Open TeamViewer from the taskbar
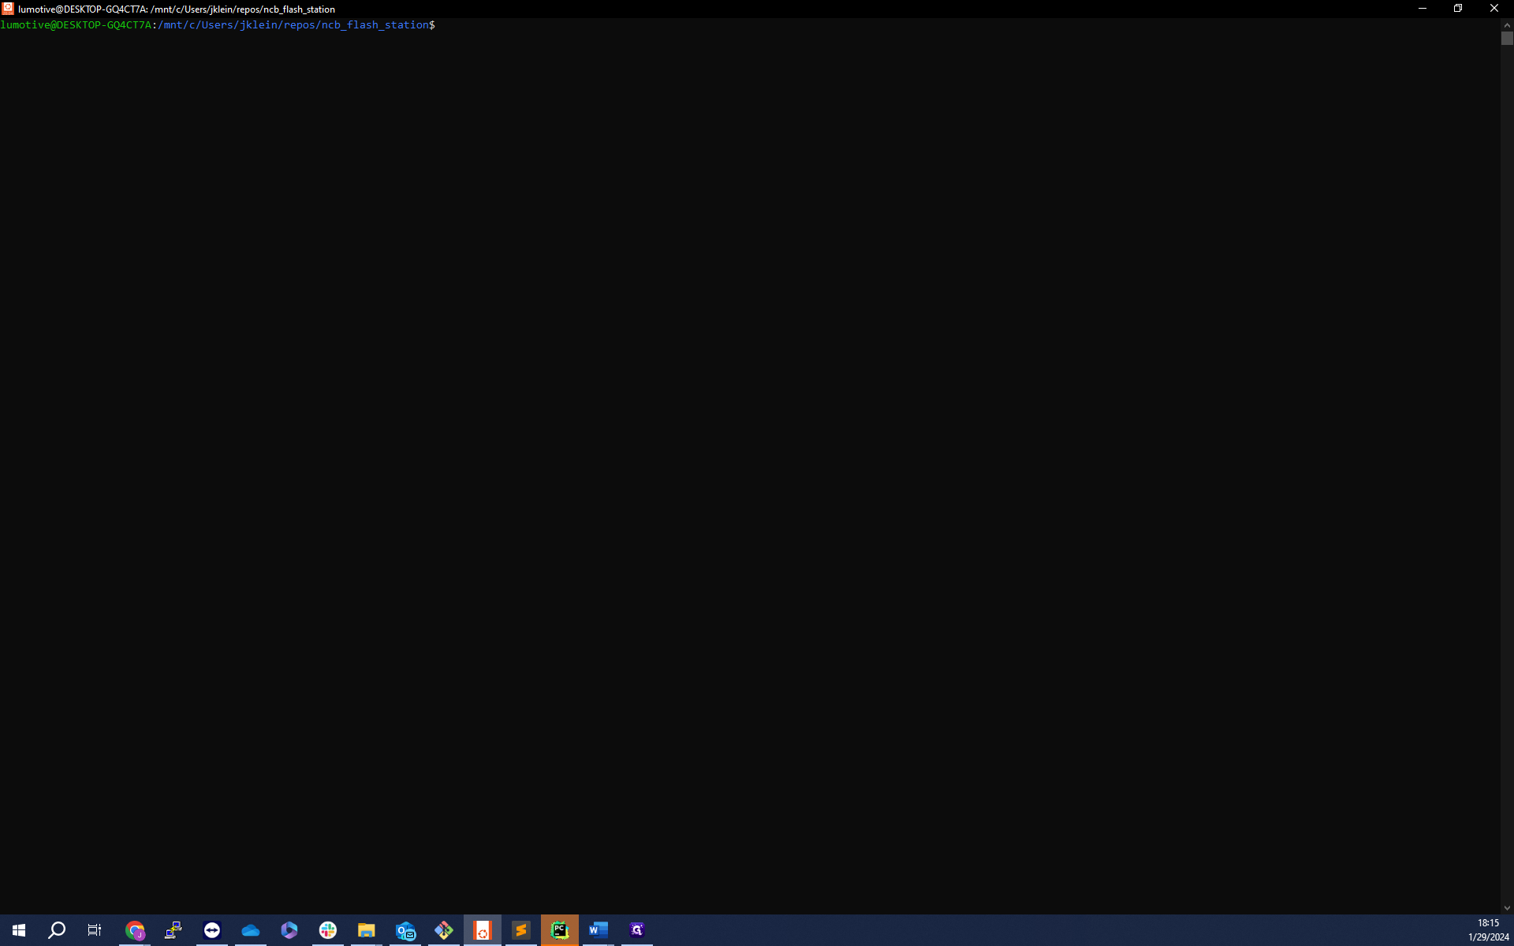The width and height of the screenshot is (1514, 946). pos(212,930)
